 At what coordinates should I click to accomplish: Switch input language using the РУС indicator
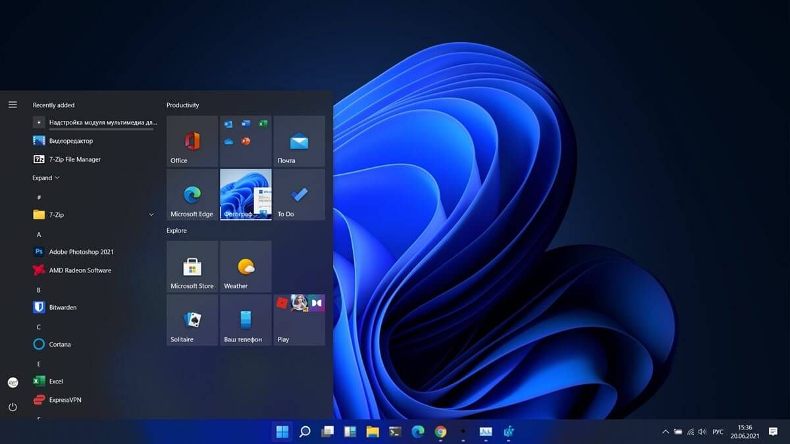coord(718,432)
